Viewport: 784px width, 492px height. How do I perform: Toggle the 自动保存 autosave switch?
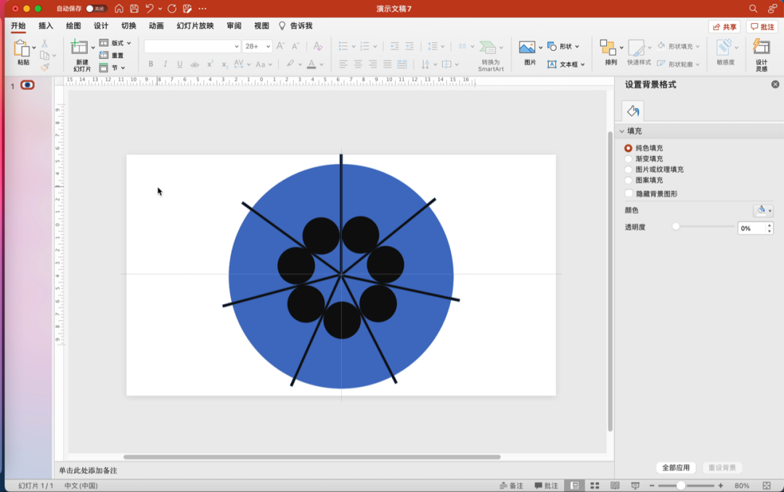click(96, 9)
